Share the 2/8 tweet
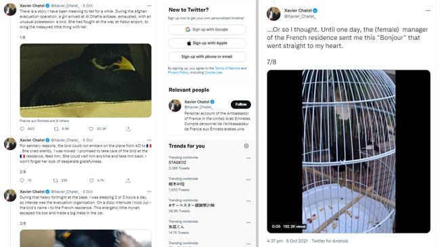The height and width of the screenshot is (247, 440). coord(128,181)
